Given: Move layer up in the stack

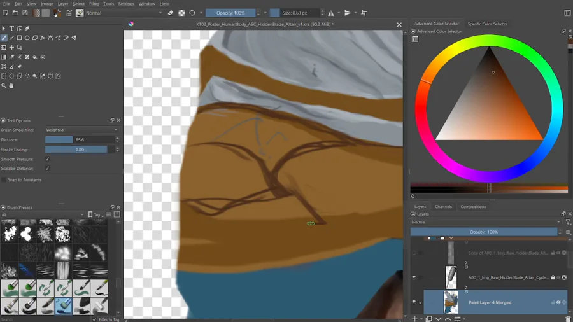Looking at the screenshot, I should 448,319.
